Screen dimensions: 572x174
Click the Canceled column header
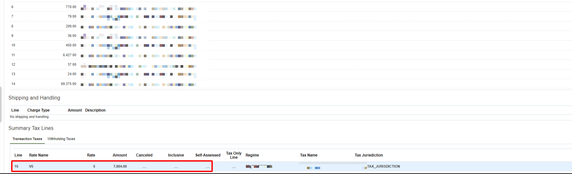(x=144, y=155)
